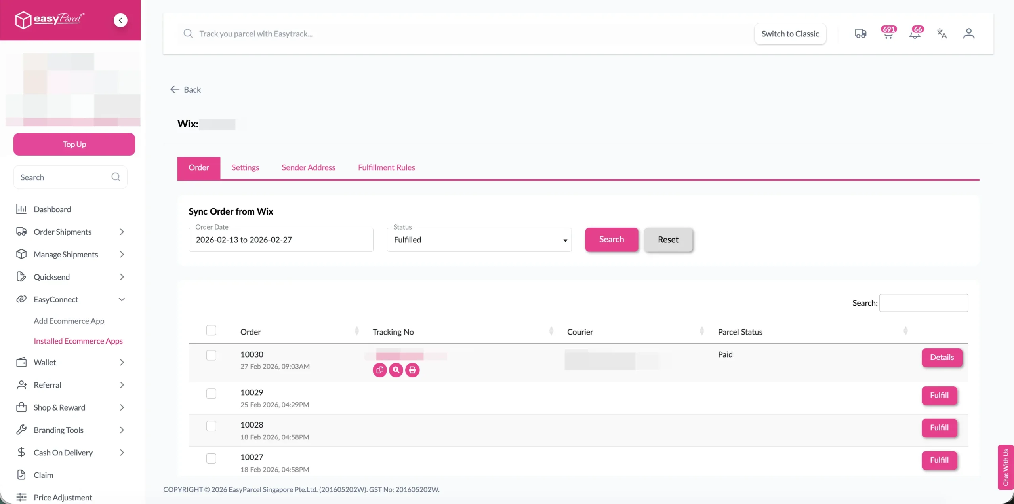Image resolution: width=1014 pixels, height=504 pixels.
Task: Open the user profile icon
Action: click(x=968, y=34)
